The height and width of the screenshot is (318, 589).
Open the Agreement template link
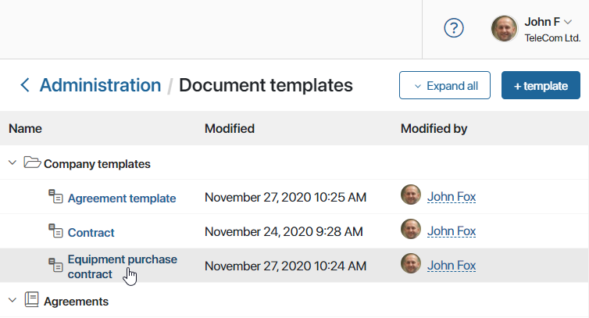point(122,198)
